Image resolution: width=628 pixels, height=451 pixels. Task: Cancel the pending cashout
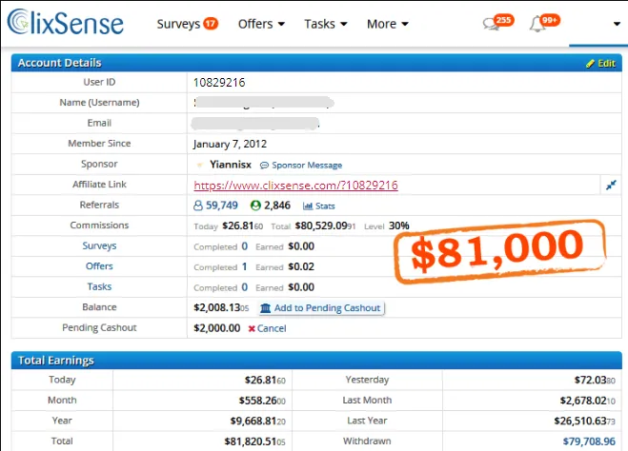pos(272,328)
